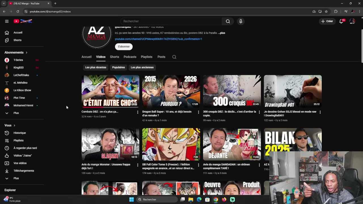Open the account avatar menu
363x204 pixels.
(x=352, y=21)
